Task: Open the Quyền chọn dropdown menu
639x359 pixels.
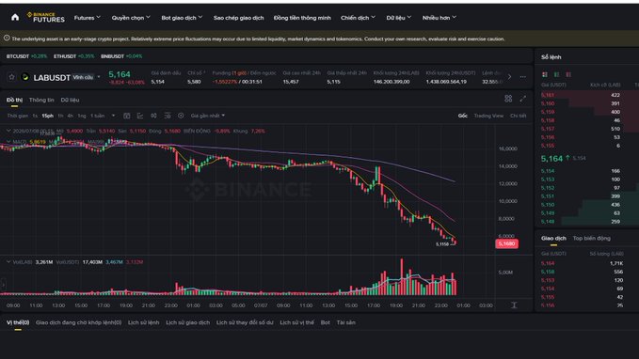Action: (131, 18)
